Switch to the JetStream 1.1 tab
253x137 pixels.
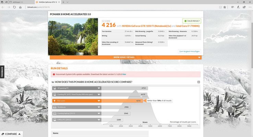(18, 2)
